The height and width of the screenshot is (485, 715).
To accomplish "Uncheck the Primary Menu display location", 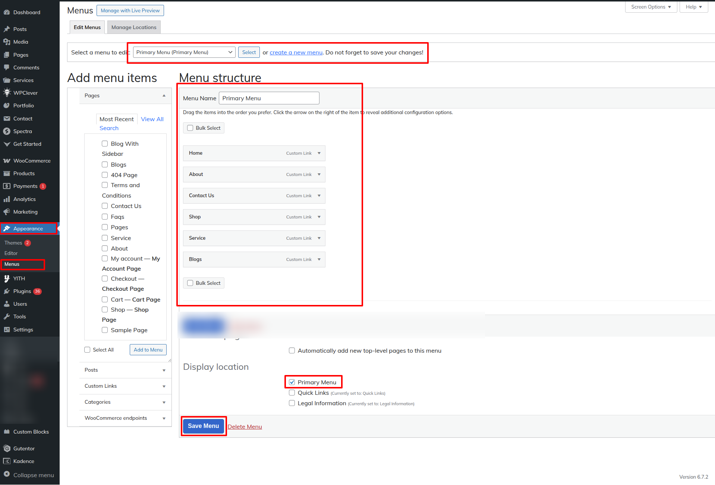I will [x=292, y=382].
